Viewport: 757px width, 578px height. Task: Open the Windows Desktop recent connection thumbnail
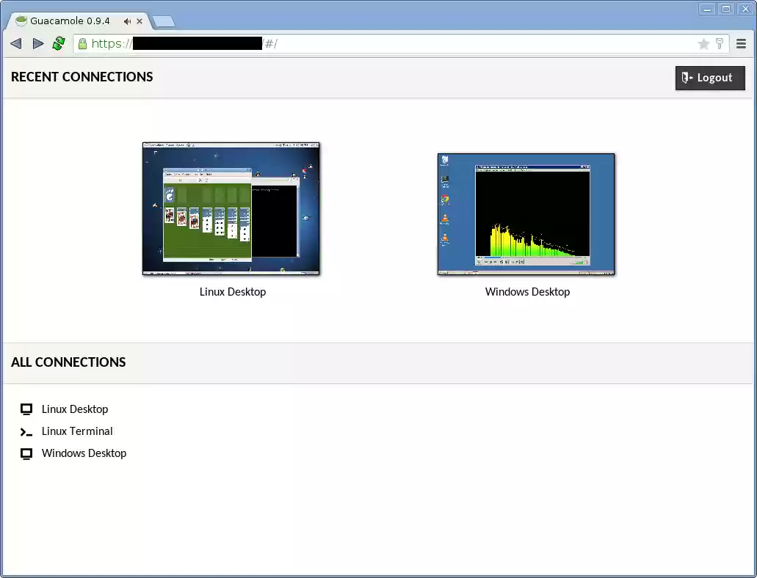coord(526,214)
